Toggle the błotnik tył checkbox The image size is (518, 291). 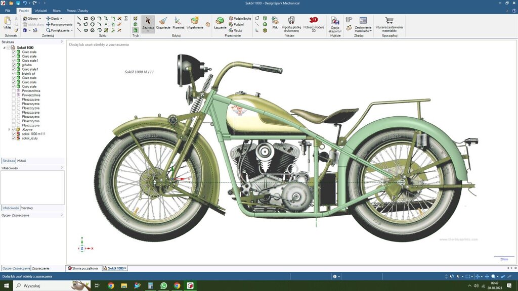coord(14,73)
